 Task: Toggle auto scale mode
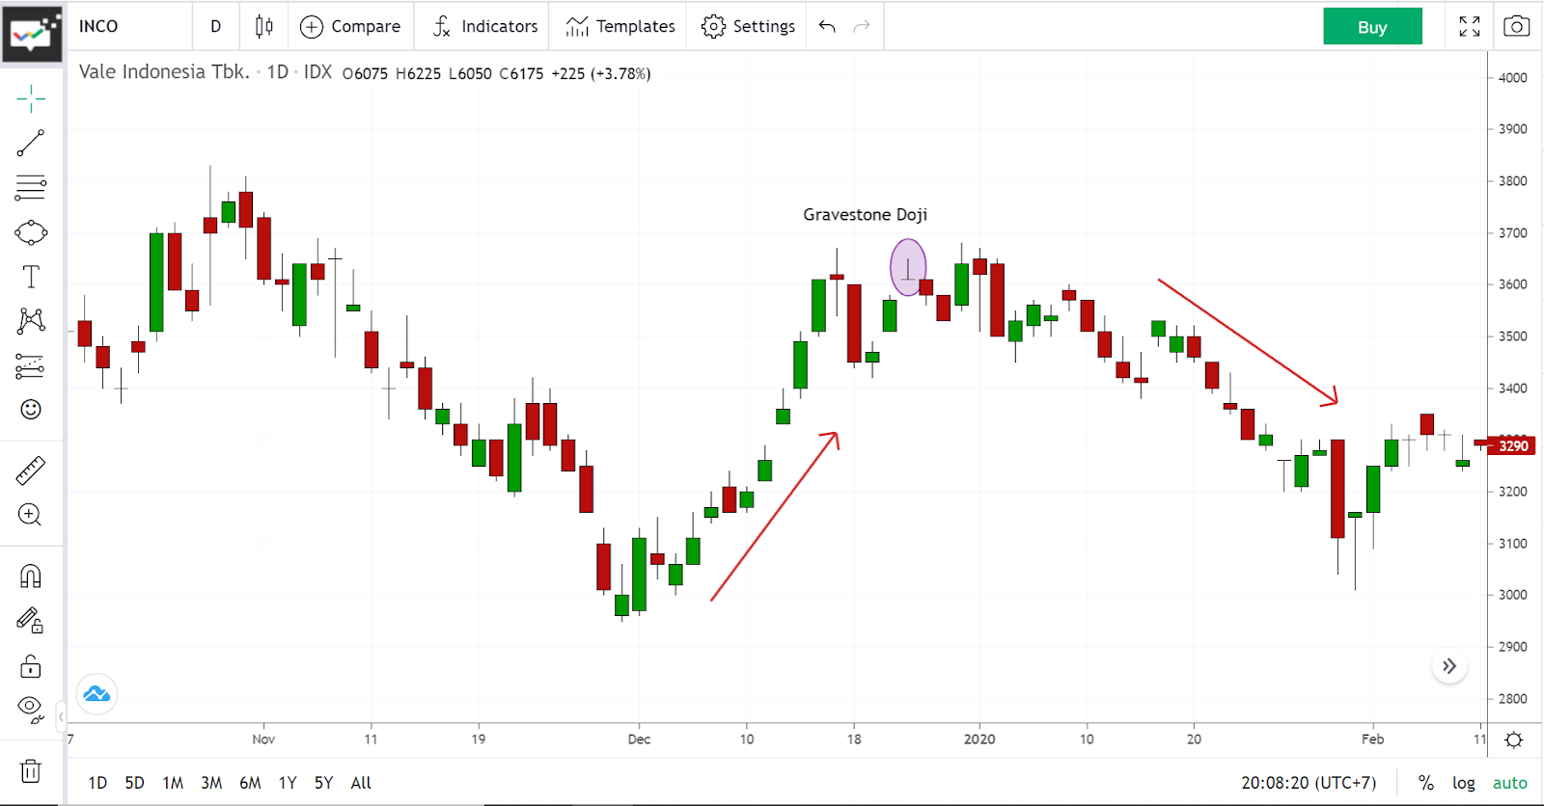1510,783
